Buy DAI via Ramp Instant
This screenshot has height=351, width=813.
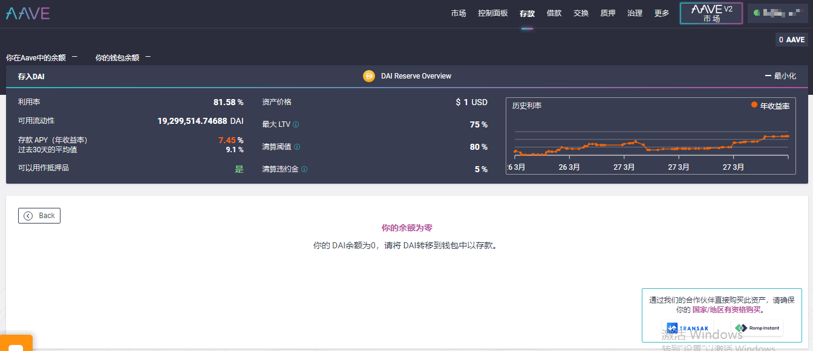click(757, 328)
